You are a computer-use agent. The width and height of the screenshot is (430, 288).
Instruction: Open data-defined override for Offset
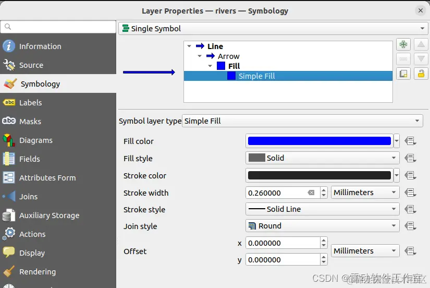[x=410, y=251]
